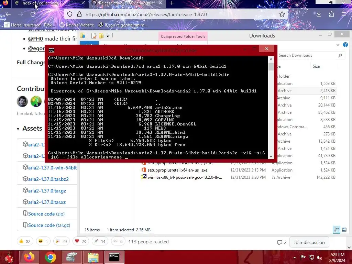Switch to Index of /collection tab
The width and height of the screenshot is (352, 264).
tap(49, 3)
